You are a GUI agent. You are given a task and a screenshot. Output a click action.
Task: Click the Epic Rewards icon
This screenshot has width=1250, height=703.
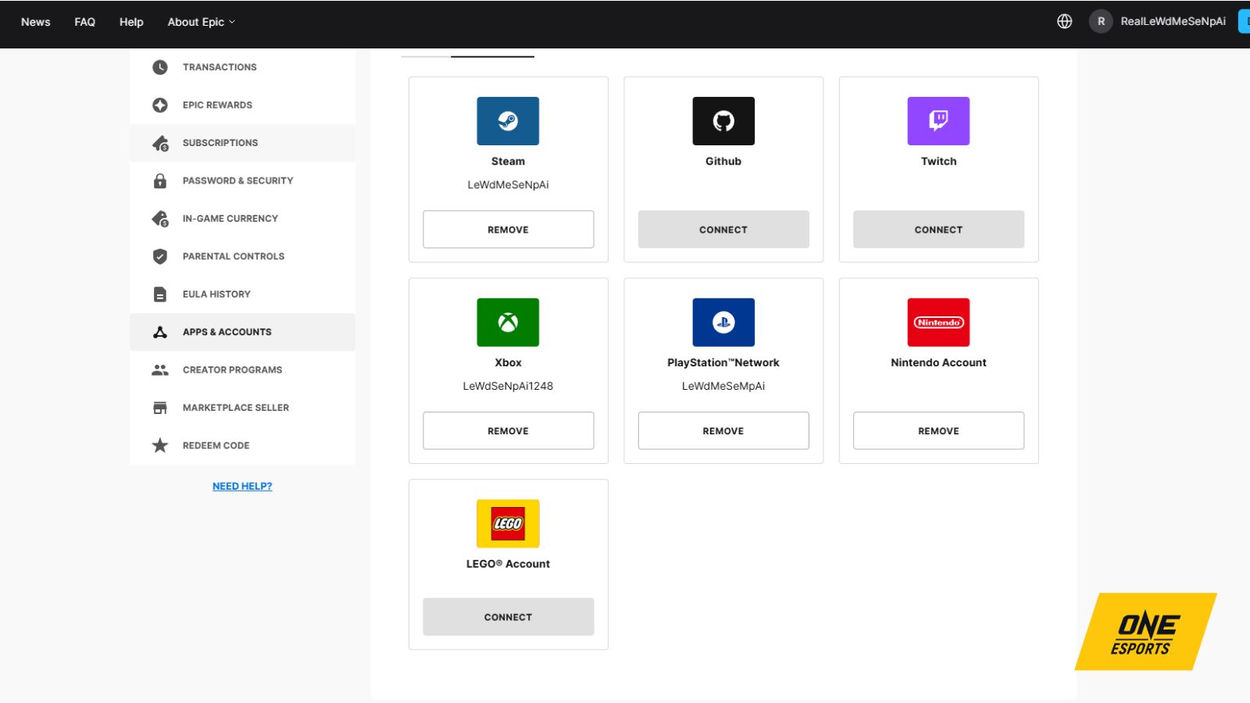(x=159, y=105)
